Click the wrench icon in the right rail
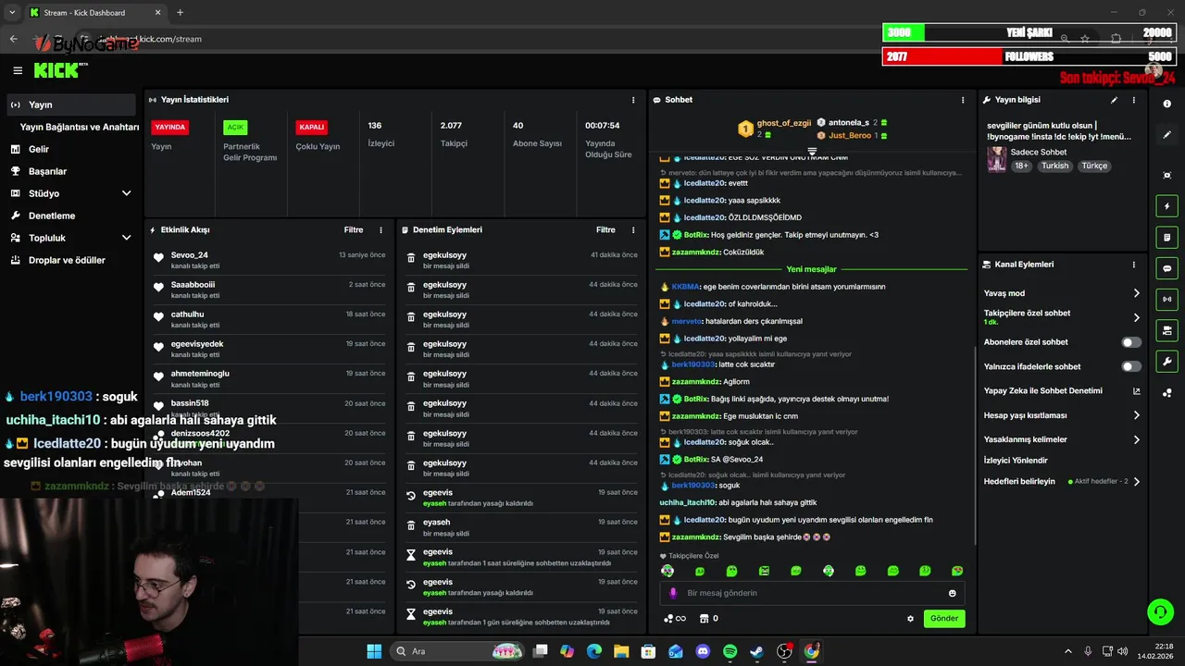This screenshot has width=1185, height=666. (x=1167, y=361)
